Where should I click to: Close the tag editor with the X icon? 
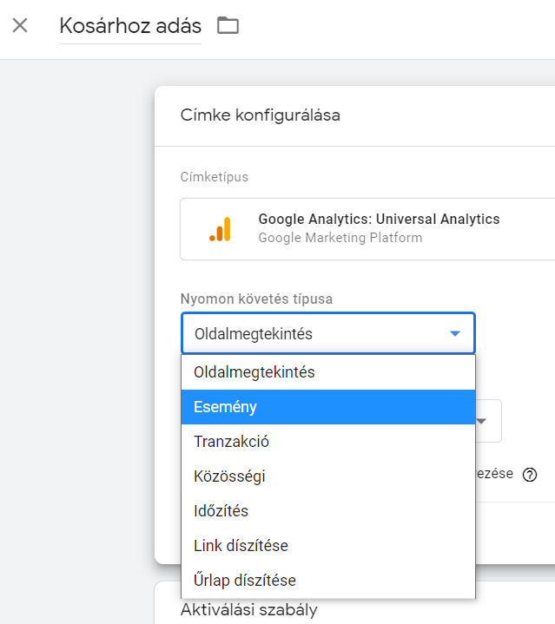tap(20, 25)
